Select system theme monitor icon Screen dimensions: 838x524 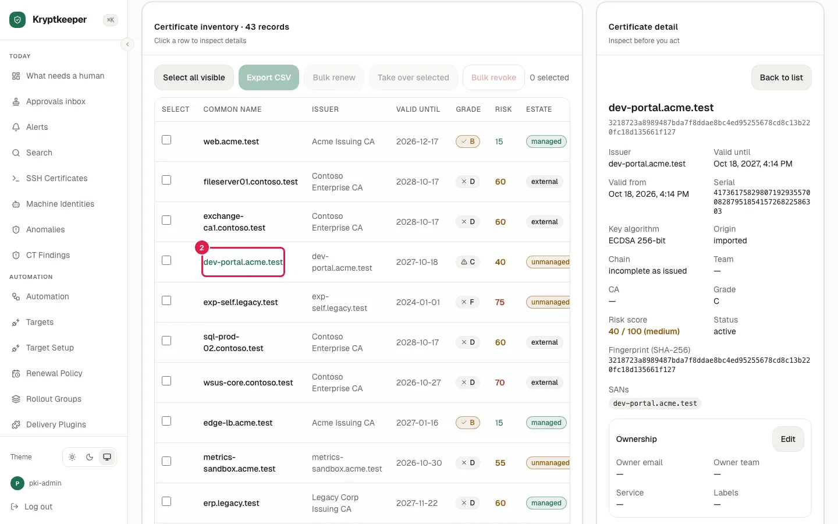[x=107, y=457]
